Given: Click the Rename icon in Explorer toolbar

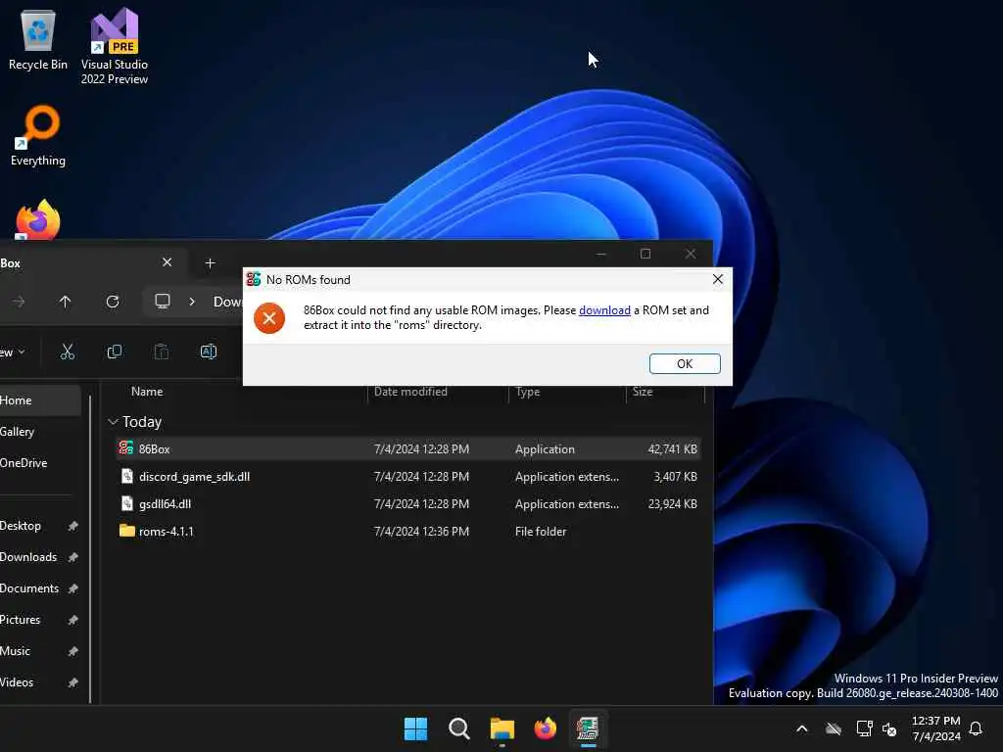Looking at the screenshot, I should pos(209,352).
